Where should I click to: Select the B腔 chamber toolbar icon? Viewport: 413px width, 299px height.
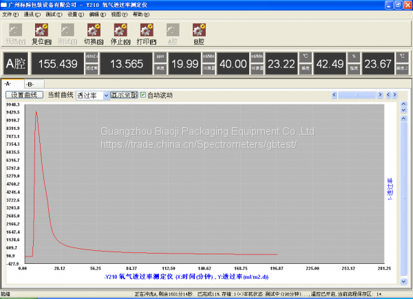click(199, 33)
